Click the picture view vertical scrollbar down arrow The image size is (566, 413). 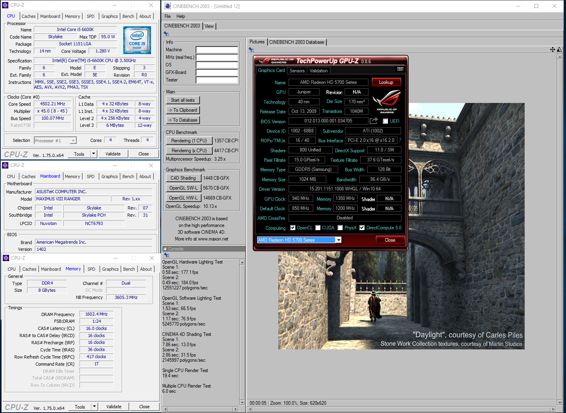click(x=560, y=402)
